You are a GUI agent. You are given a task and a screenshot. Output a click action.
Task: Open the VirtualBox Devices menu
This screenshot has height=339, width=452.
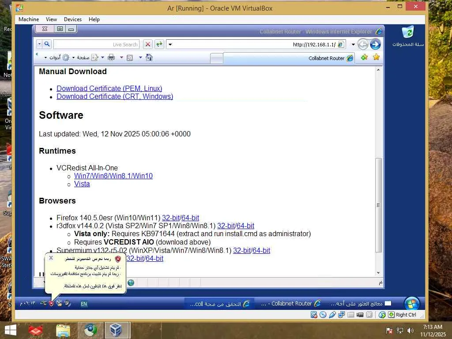coord(73,19)
